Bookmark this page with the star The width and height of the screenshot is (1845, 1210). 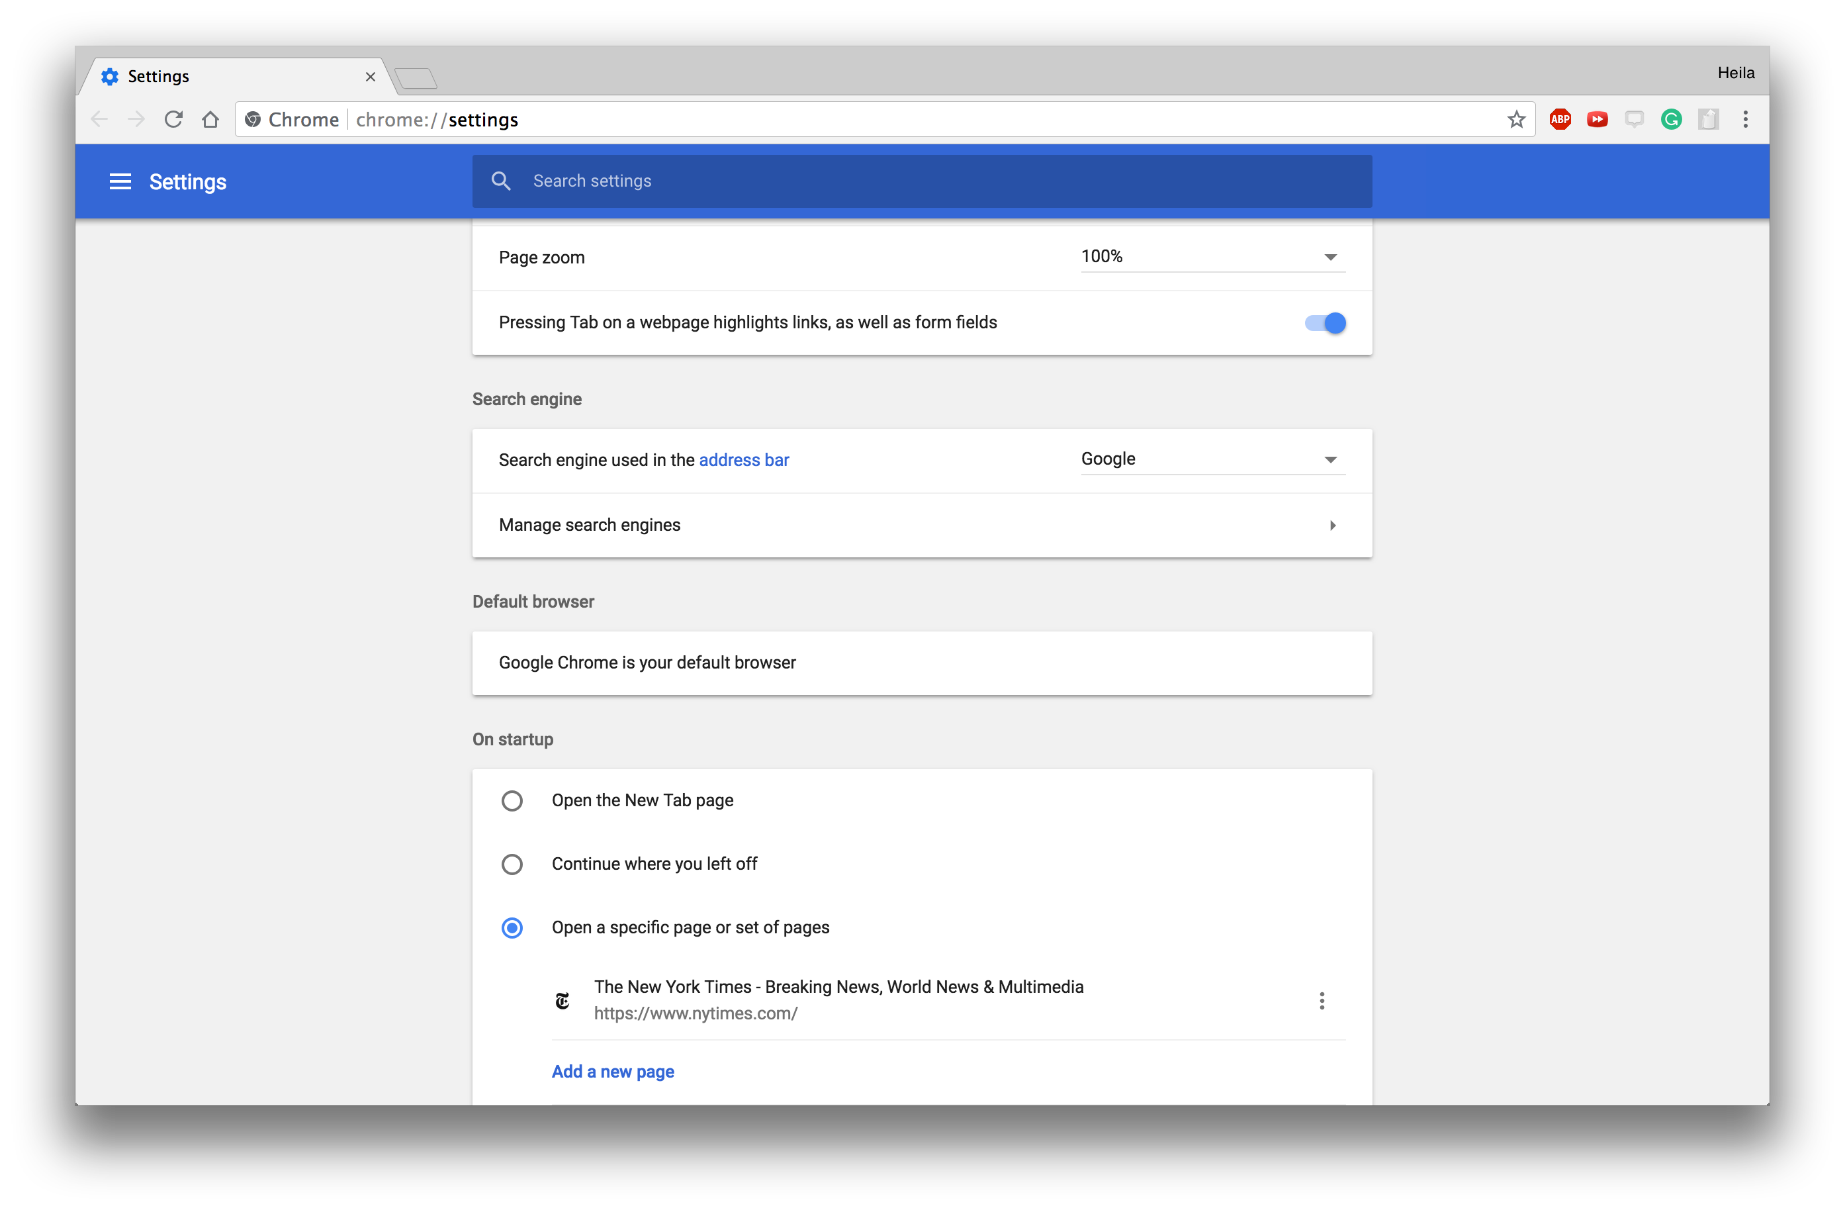pos(1515,119)
